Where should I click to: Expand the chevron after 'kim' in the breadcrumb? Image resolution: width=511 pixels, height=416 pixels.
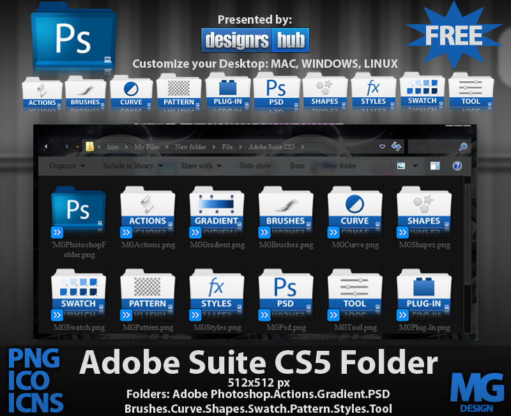click(126, 147)
